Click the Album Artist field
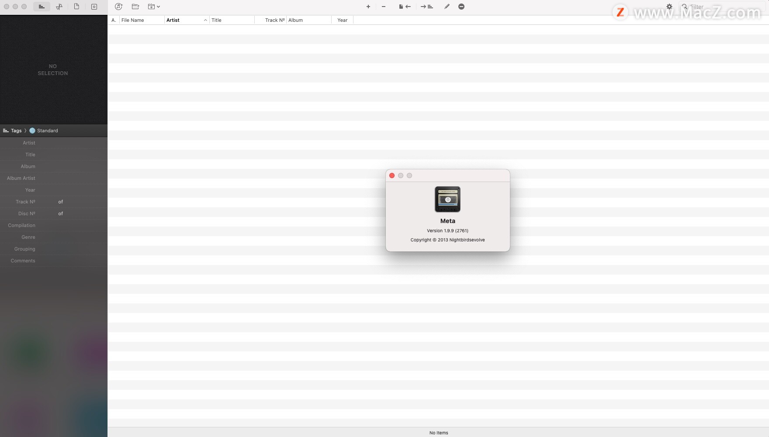 [54, 178]
